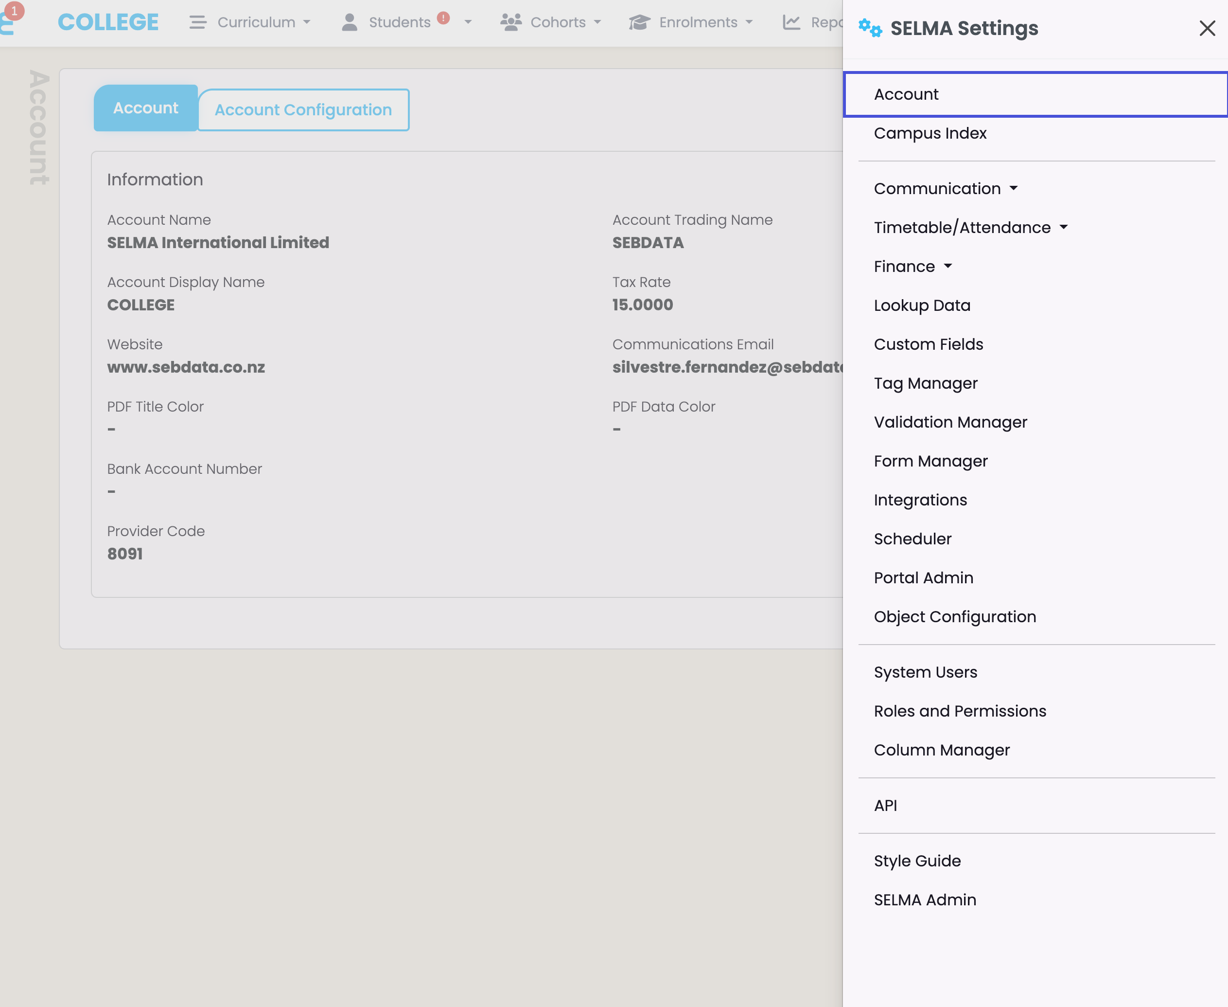Expand the Communication settings dropdown
Screen dimensions: 1228x1007
click(945, 189)
